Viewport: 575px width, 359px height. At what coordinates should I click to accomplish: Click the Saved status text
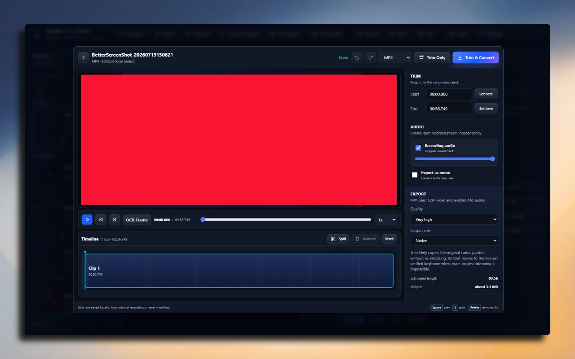(343, 57)
